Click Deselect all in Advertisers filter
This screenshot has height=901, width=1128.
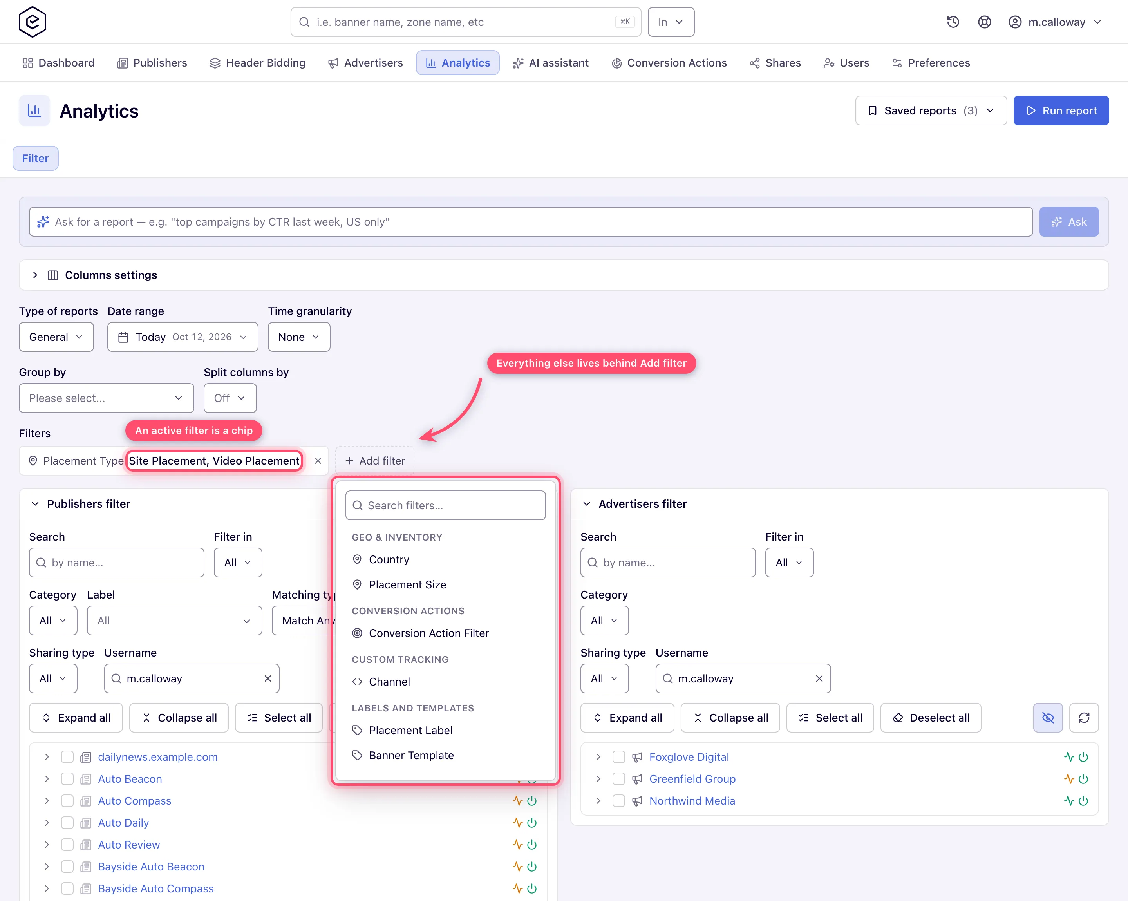[x=931, y=718]
